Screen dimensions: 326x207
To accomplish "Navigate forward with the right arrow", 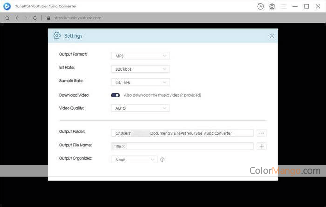I will click(x=26, y=18).
